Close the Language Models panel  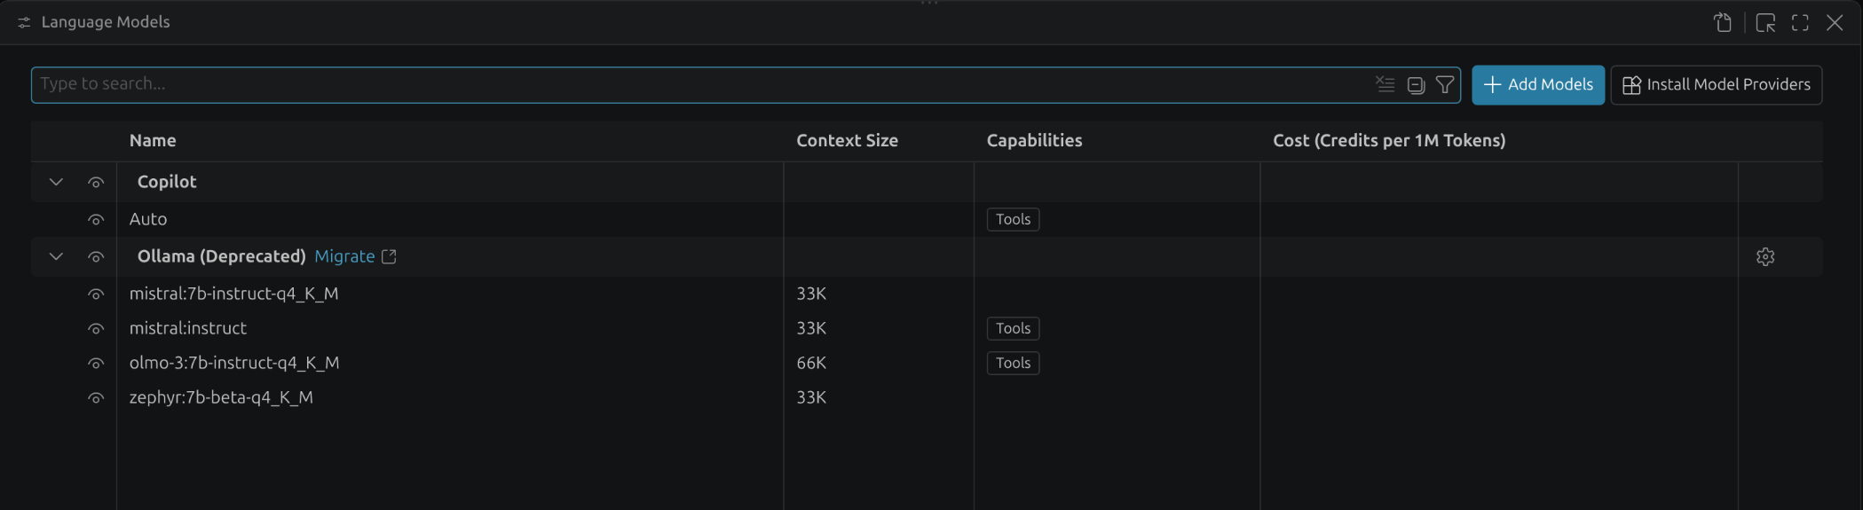click(x=1835, y=22)
